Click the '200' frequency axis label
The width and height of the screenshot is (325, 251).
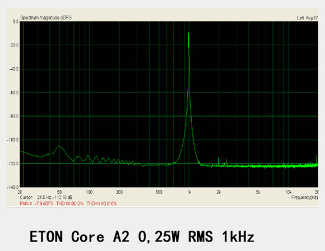click(x=119, y=192)
